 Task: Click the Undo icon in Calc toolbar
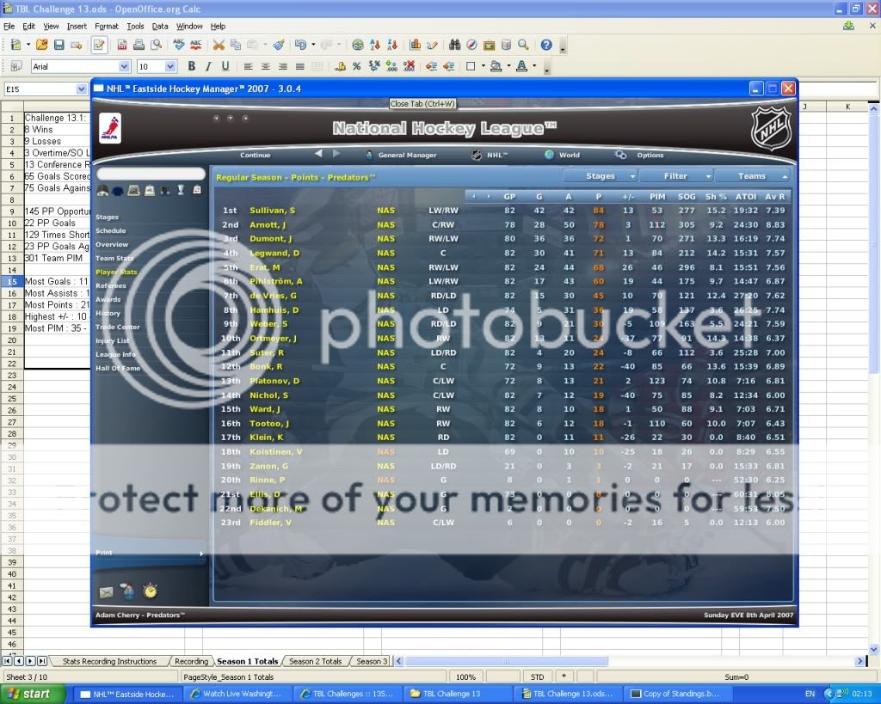(300, 45)
